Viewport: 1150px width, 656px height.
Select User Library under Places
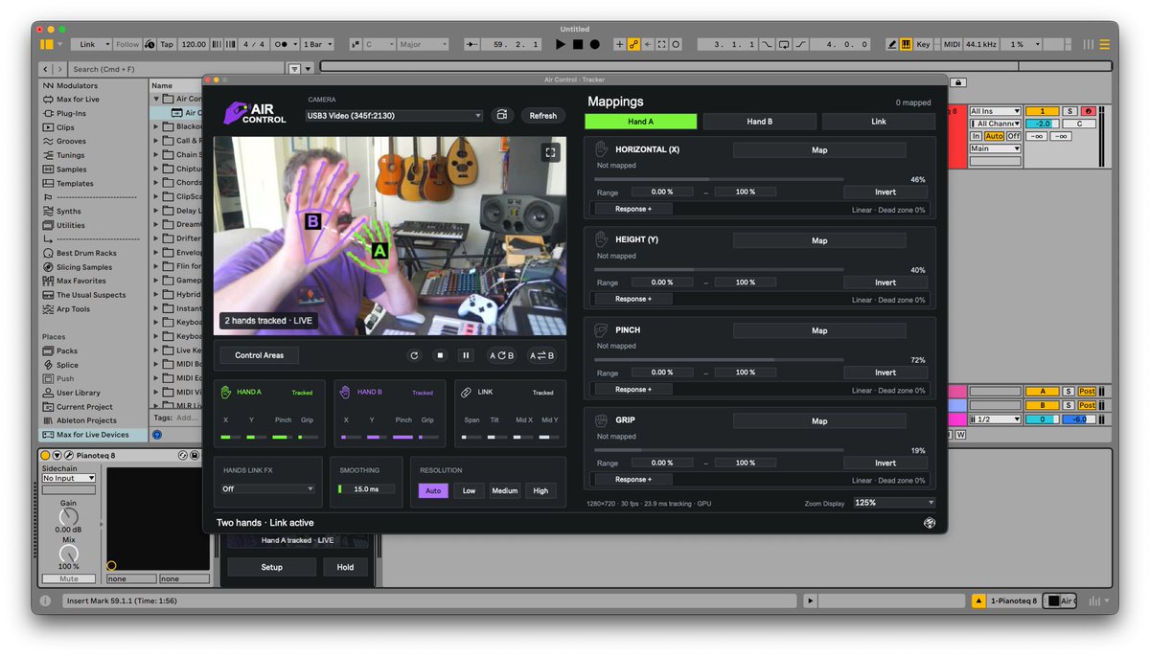(x=78, y=393)
